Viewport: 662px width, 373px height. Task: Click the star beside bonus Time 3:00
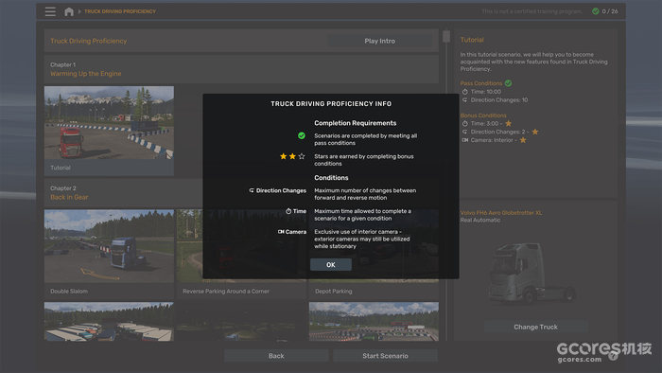tap(509, 123)
